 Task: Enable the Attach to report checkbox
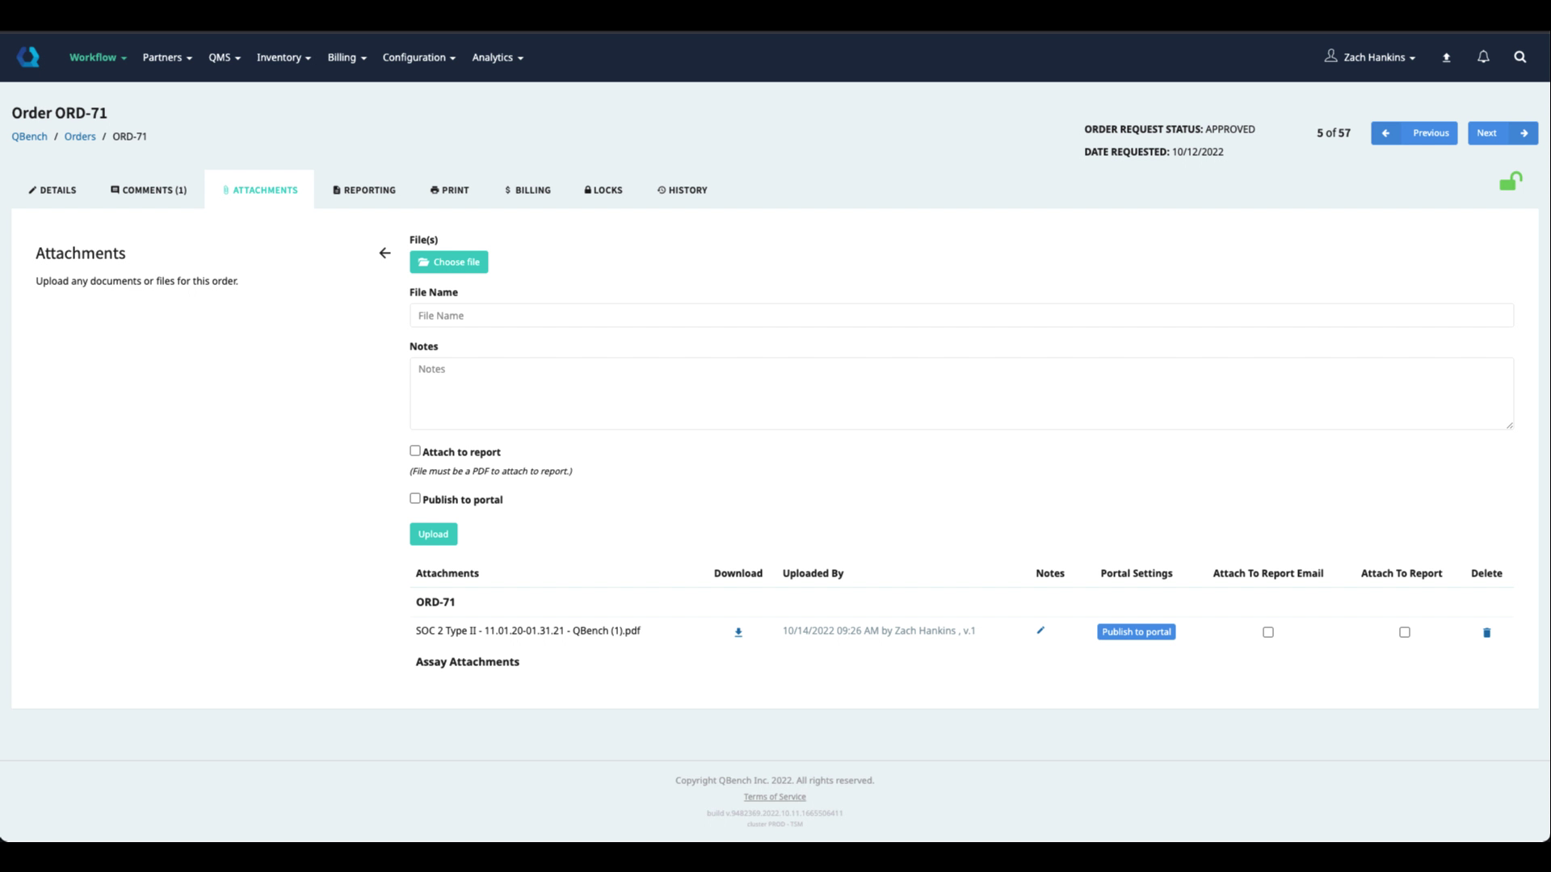pyautogui.click(x=415, y=451)
